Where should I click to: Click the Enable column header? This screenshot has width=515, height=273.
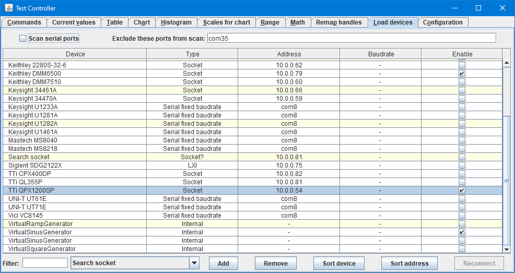[462, 54]
